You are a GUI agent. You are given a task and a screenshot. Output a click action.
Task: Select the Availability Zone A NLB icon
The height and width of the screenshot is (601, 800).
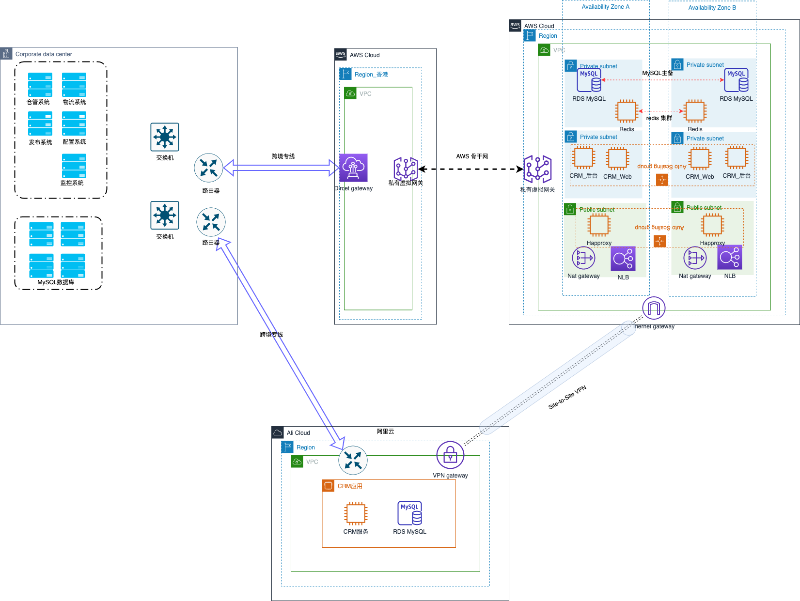[x=623, y=259]
